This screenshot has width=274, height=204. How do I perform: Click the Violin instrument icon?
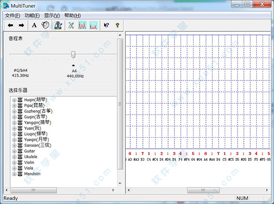click(20, 162)
